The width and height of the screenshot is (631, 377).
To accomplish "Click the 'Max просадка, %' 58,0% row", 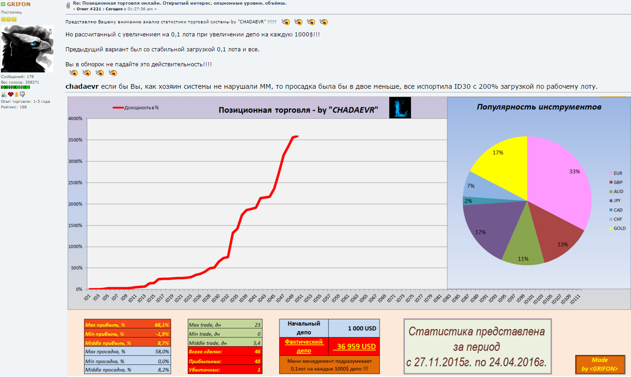I will coord(127,352).
